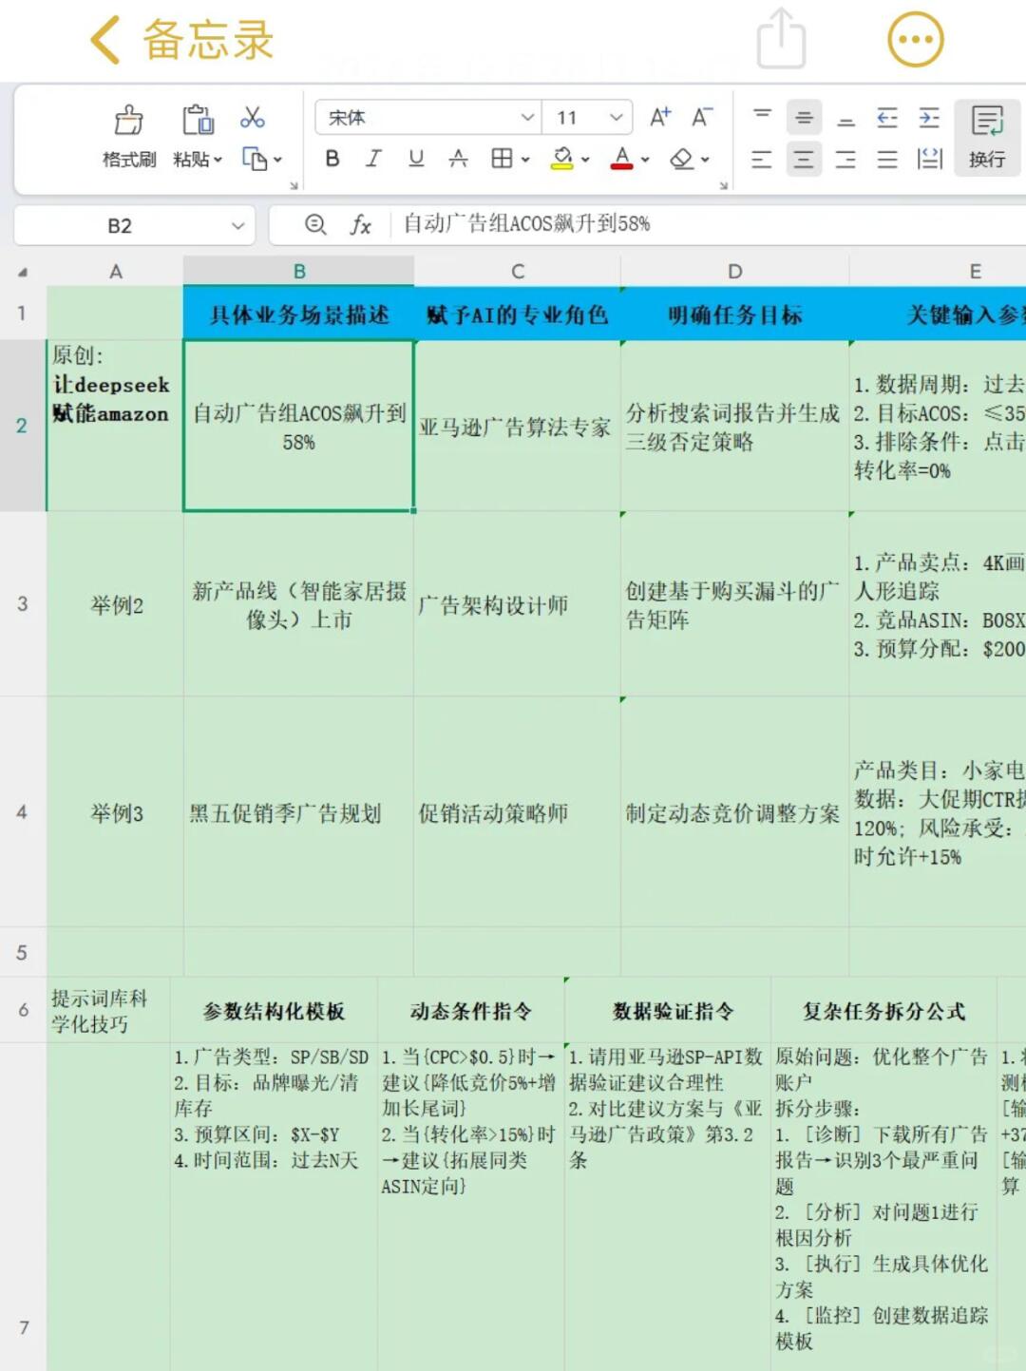This screenshot has width=1026, height=1371.
Task: Select cell 促销活动策略师
Action: click(518, 813)
